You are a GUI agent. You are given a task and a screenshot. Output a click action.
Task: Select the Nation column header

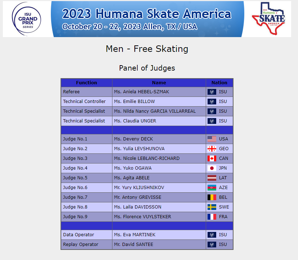(219, 83)
